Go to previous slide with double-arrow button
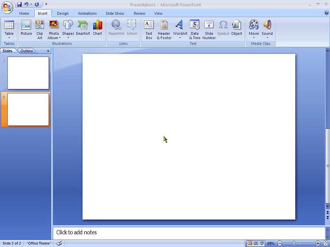The height and width of the screenshot is (247, 330). (328, 213)
